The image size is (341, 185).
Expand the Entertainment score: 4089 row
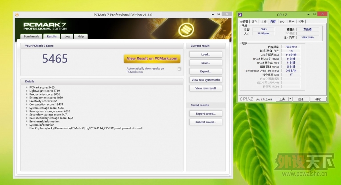click(27, 97)
